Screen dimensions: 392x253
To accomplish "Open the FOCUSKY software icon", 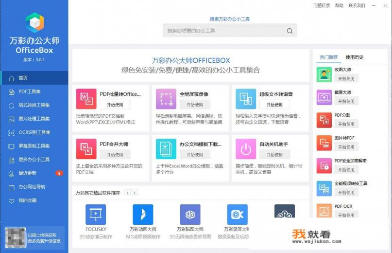I will (x=96, y=215).
